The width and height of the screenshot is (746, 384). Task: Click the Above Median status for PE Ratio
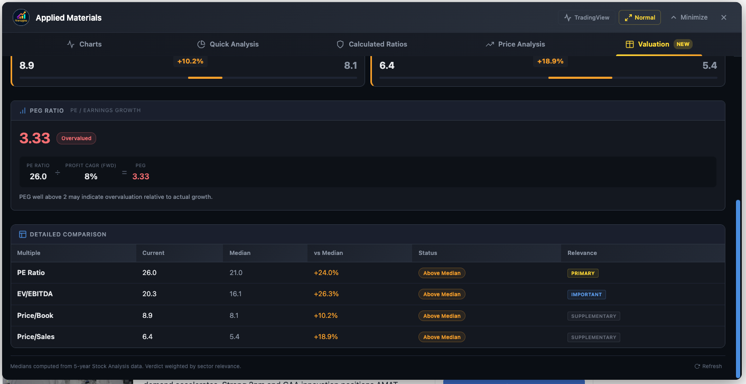click(x=442, y=273)
